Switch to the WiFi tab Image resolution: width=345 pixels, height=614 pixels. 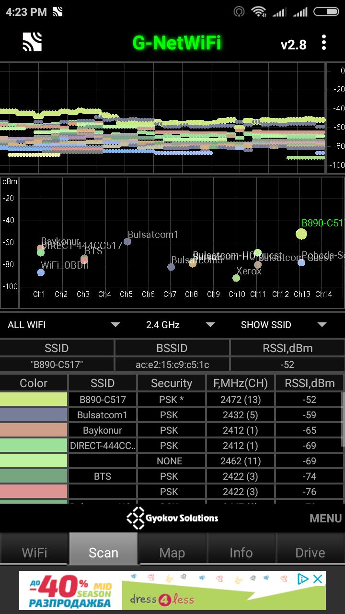coord(34,553)
